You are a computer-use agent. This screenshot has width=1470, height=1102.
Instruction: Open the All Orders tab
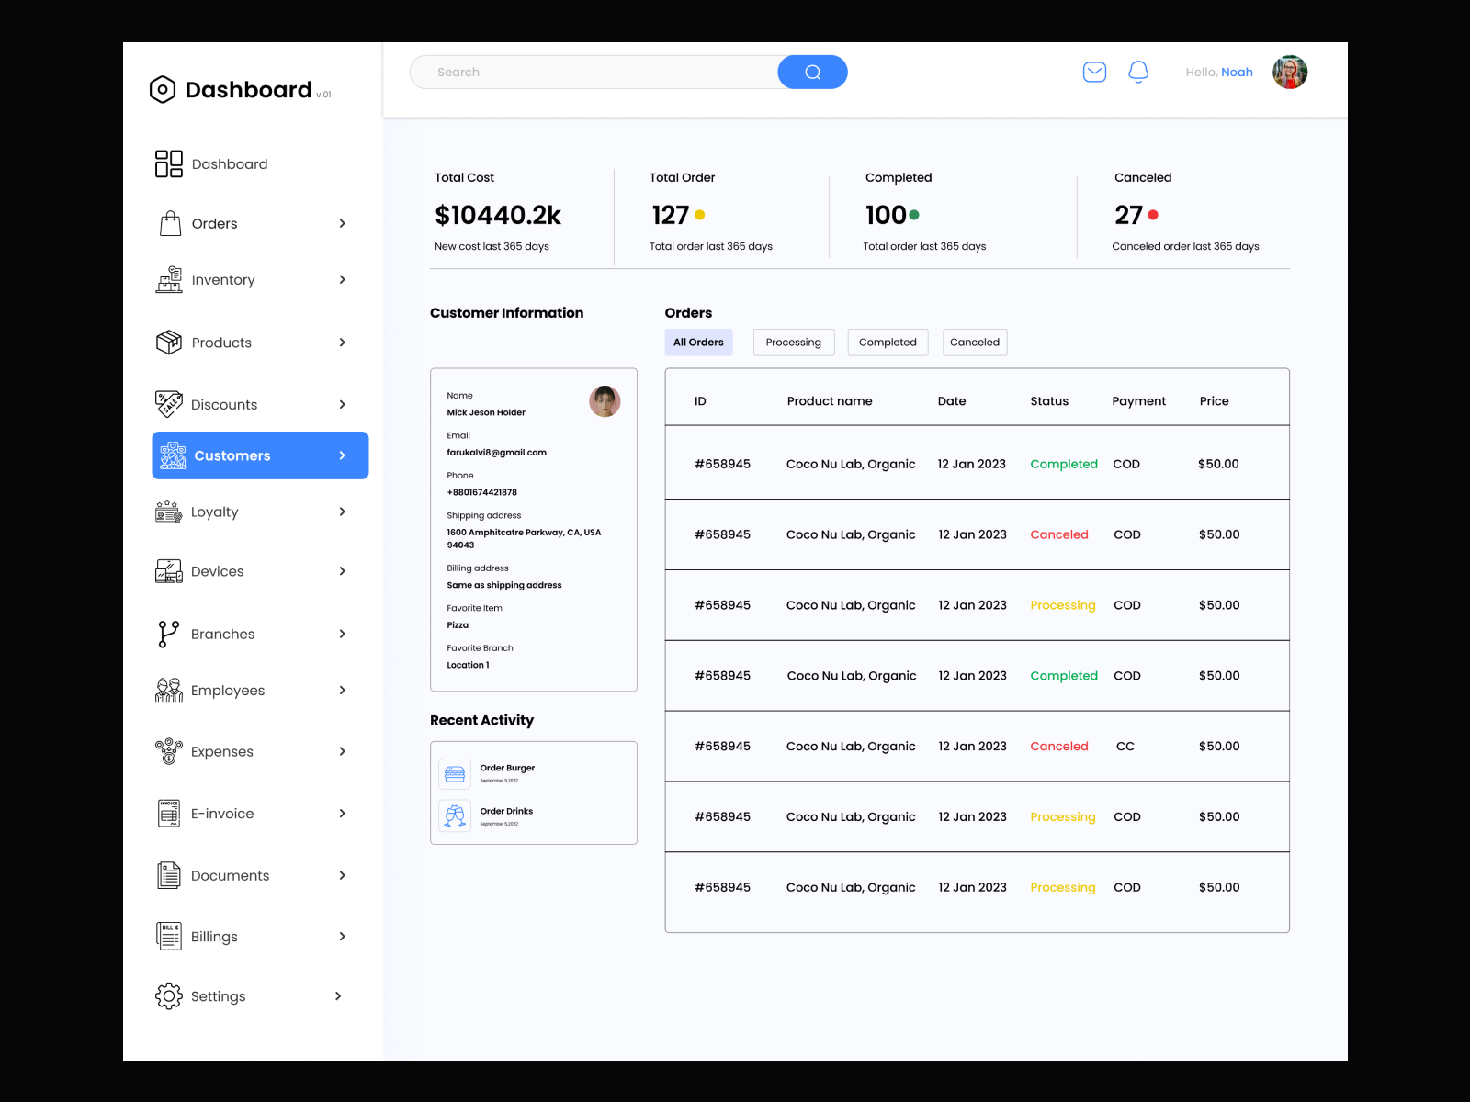(698, 342)
